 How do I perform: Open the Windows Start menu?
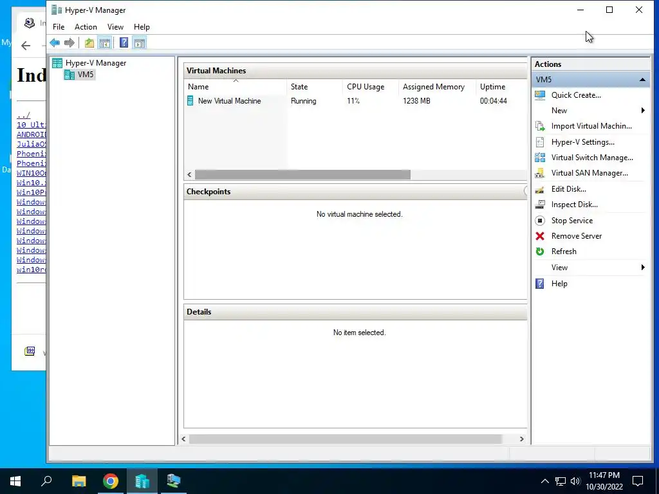point(15,481)
